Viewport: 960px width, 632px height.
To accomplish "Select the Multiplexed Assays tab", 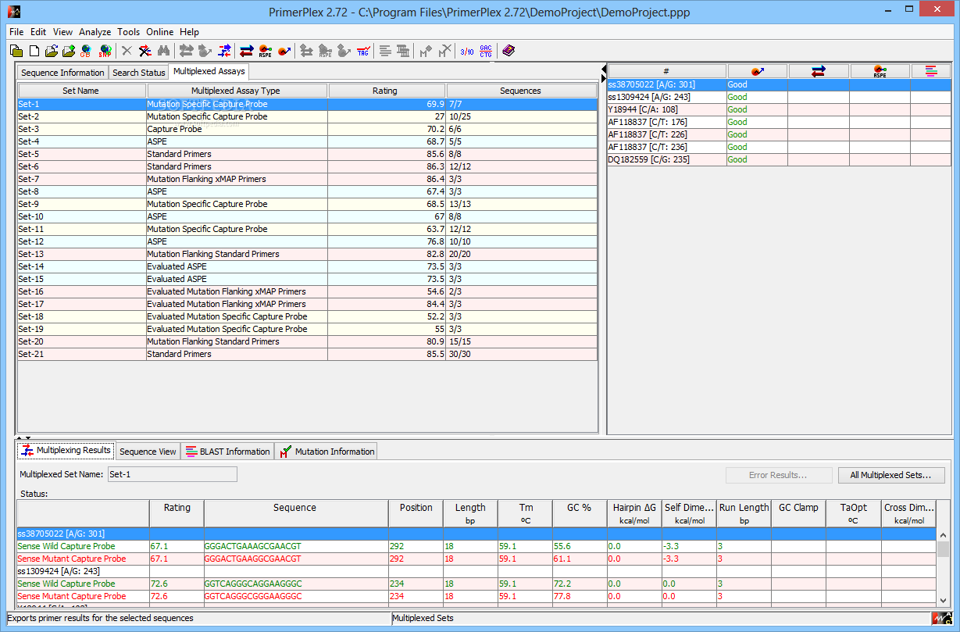I will point(209,71).
